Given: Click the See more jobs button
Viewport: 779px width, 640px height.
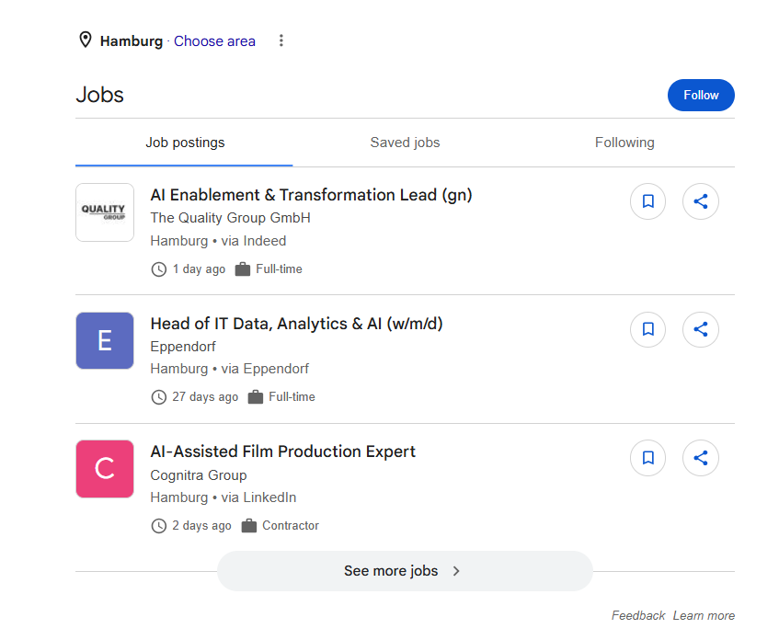Looking at the screenshot, I should coord(405,571).
